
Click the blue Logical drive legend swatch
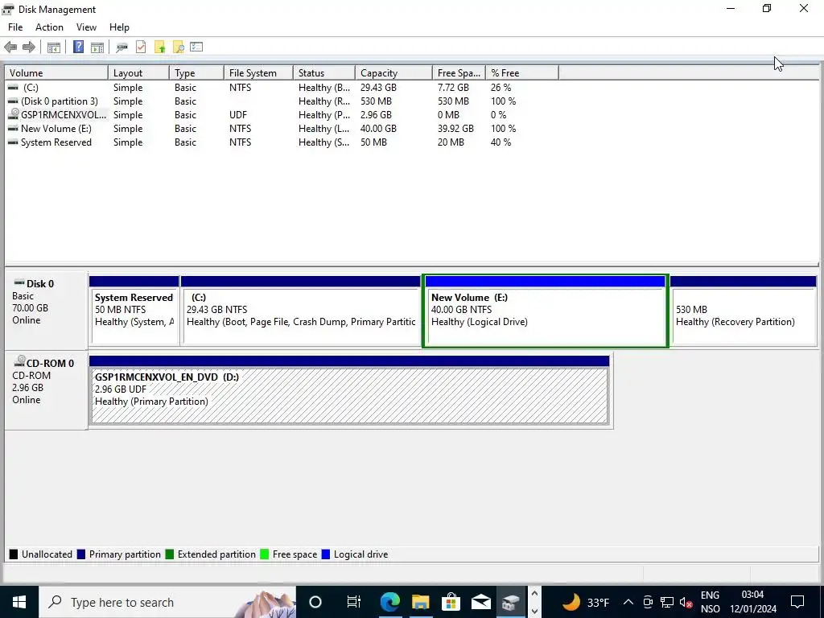click(325, 554)
